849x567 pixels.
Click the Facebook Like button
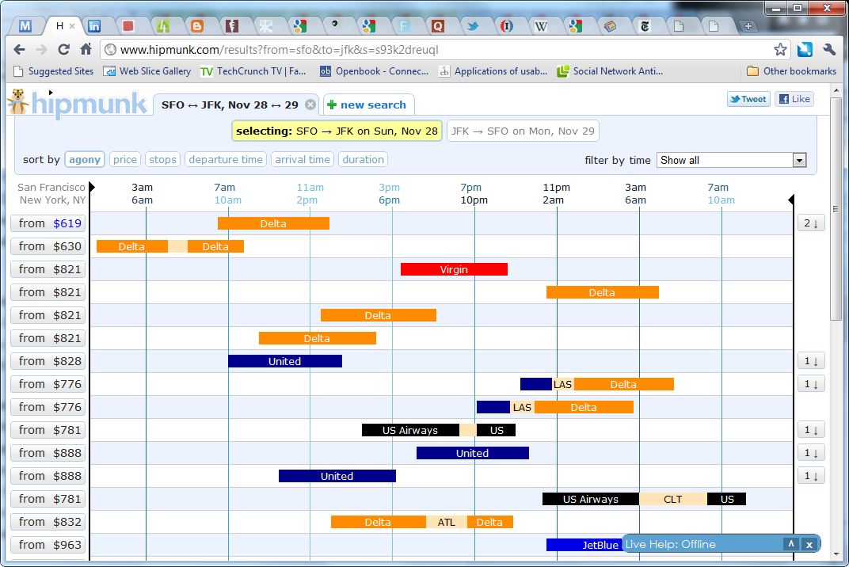(x=794, y=99)
